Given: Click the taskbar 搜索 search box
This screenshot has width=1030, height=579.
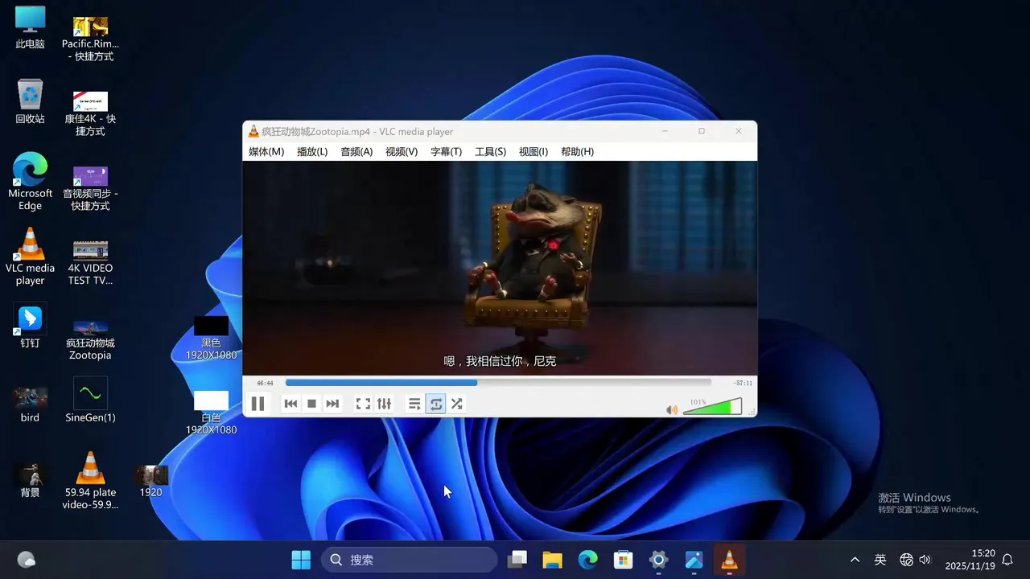Looking at the screenshot, I should coord(410,560).
